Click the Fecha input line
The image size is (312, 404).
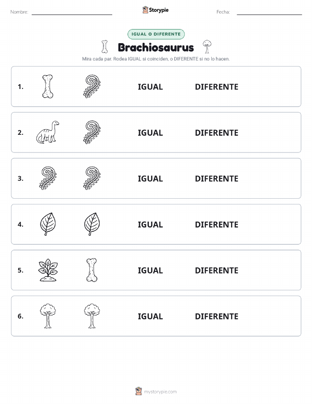click(x=269, y=15)
